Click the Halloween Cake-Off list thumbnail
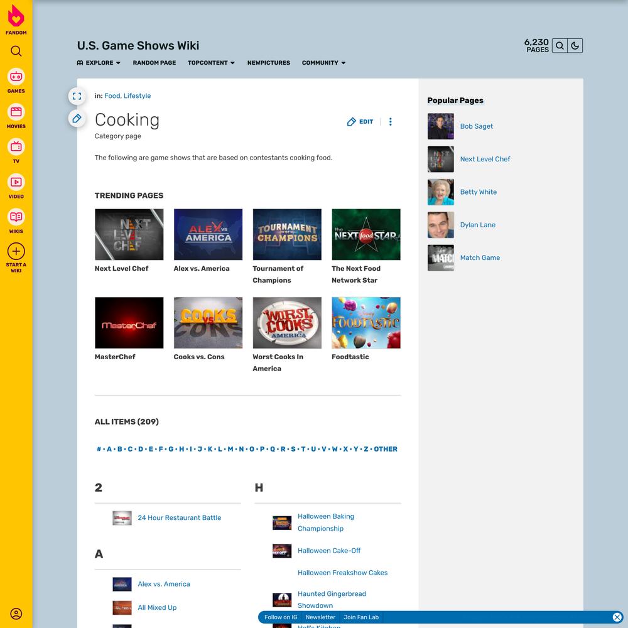 point(282,551)
